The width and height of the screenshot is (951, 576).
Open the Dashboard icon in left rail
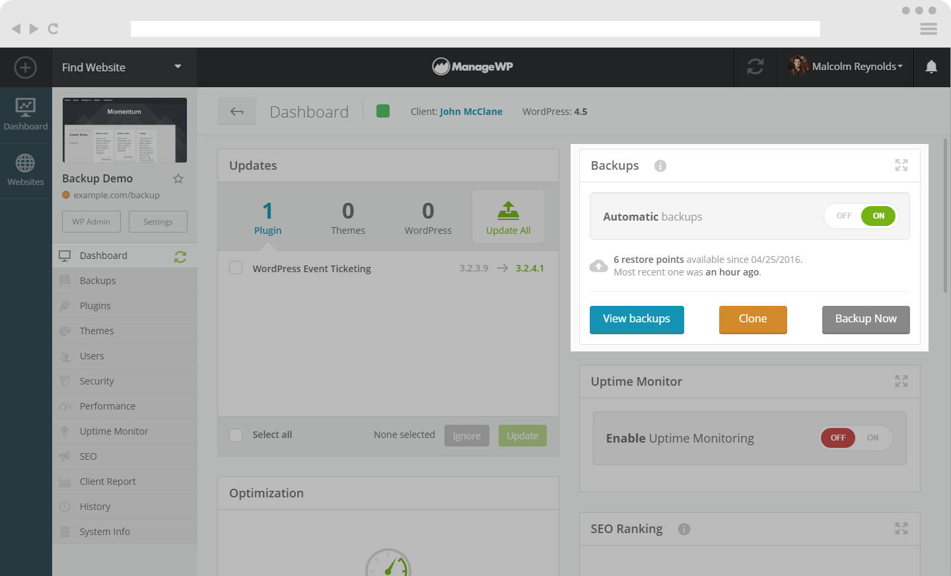(x=26, y=114)
